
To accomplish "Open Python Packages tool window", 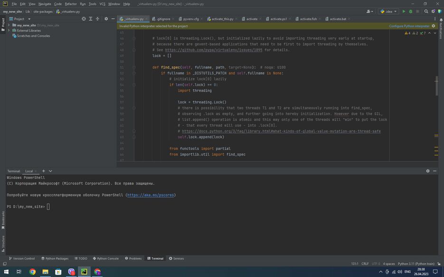I will pyautogui.click(x=55, y=259).
